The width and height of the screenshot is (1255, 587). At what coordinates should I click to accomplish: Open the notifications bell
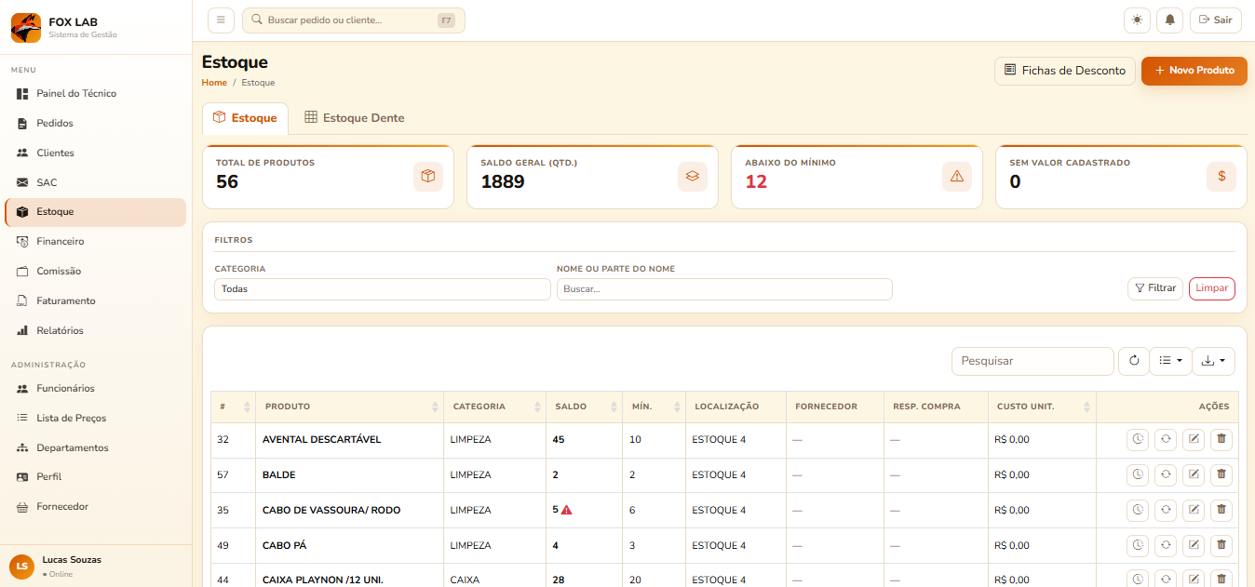pyautogui.click(x=1170, y=20)
